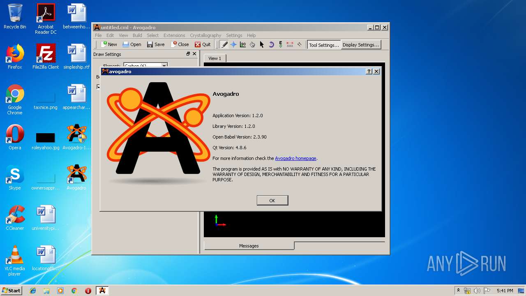Select the Measure ruler tool
The height and width of the screenshot is (296, 526).
tap(290, 44)
